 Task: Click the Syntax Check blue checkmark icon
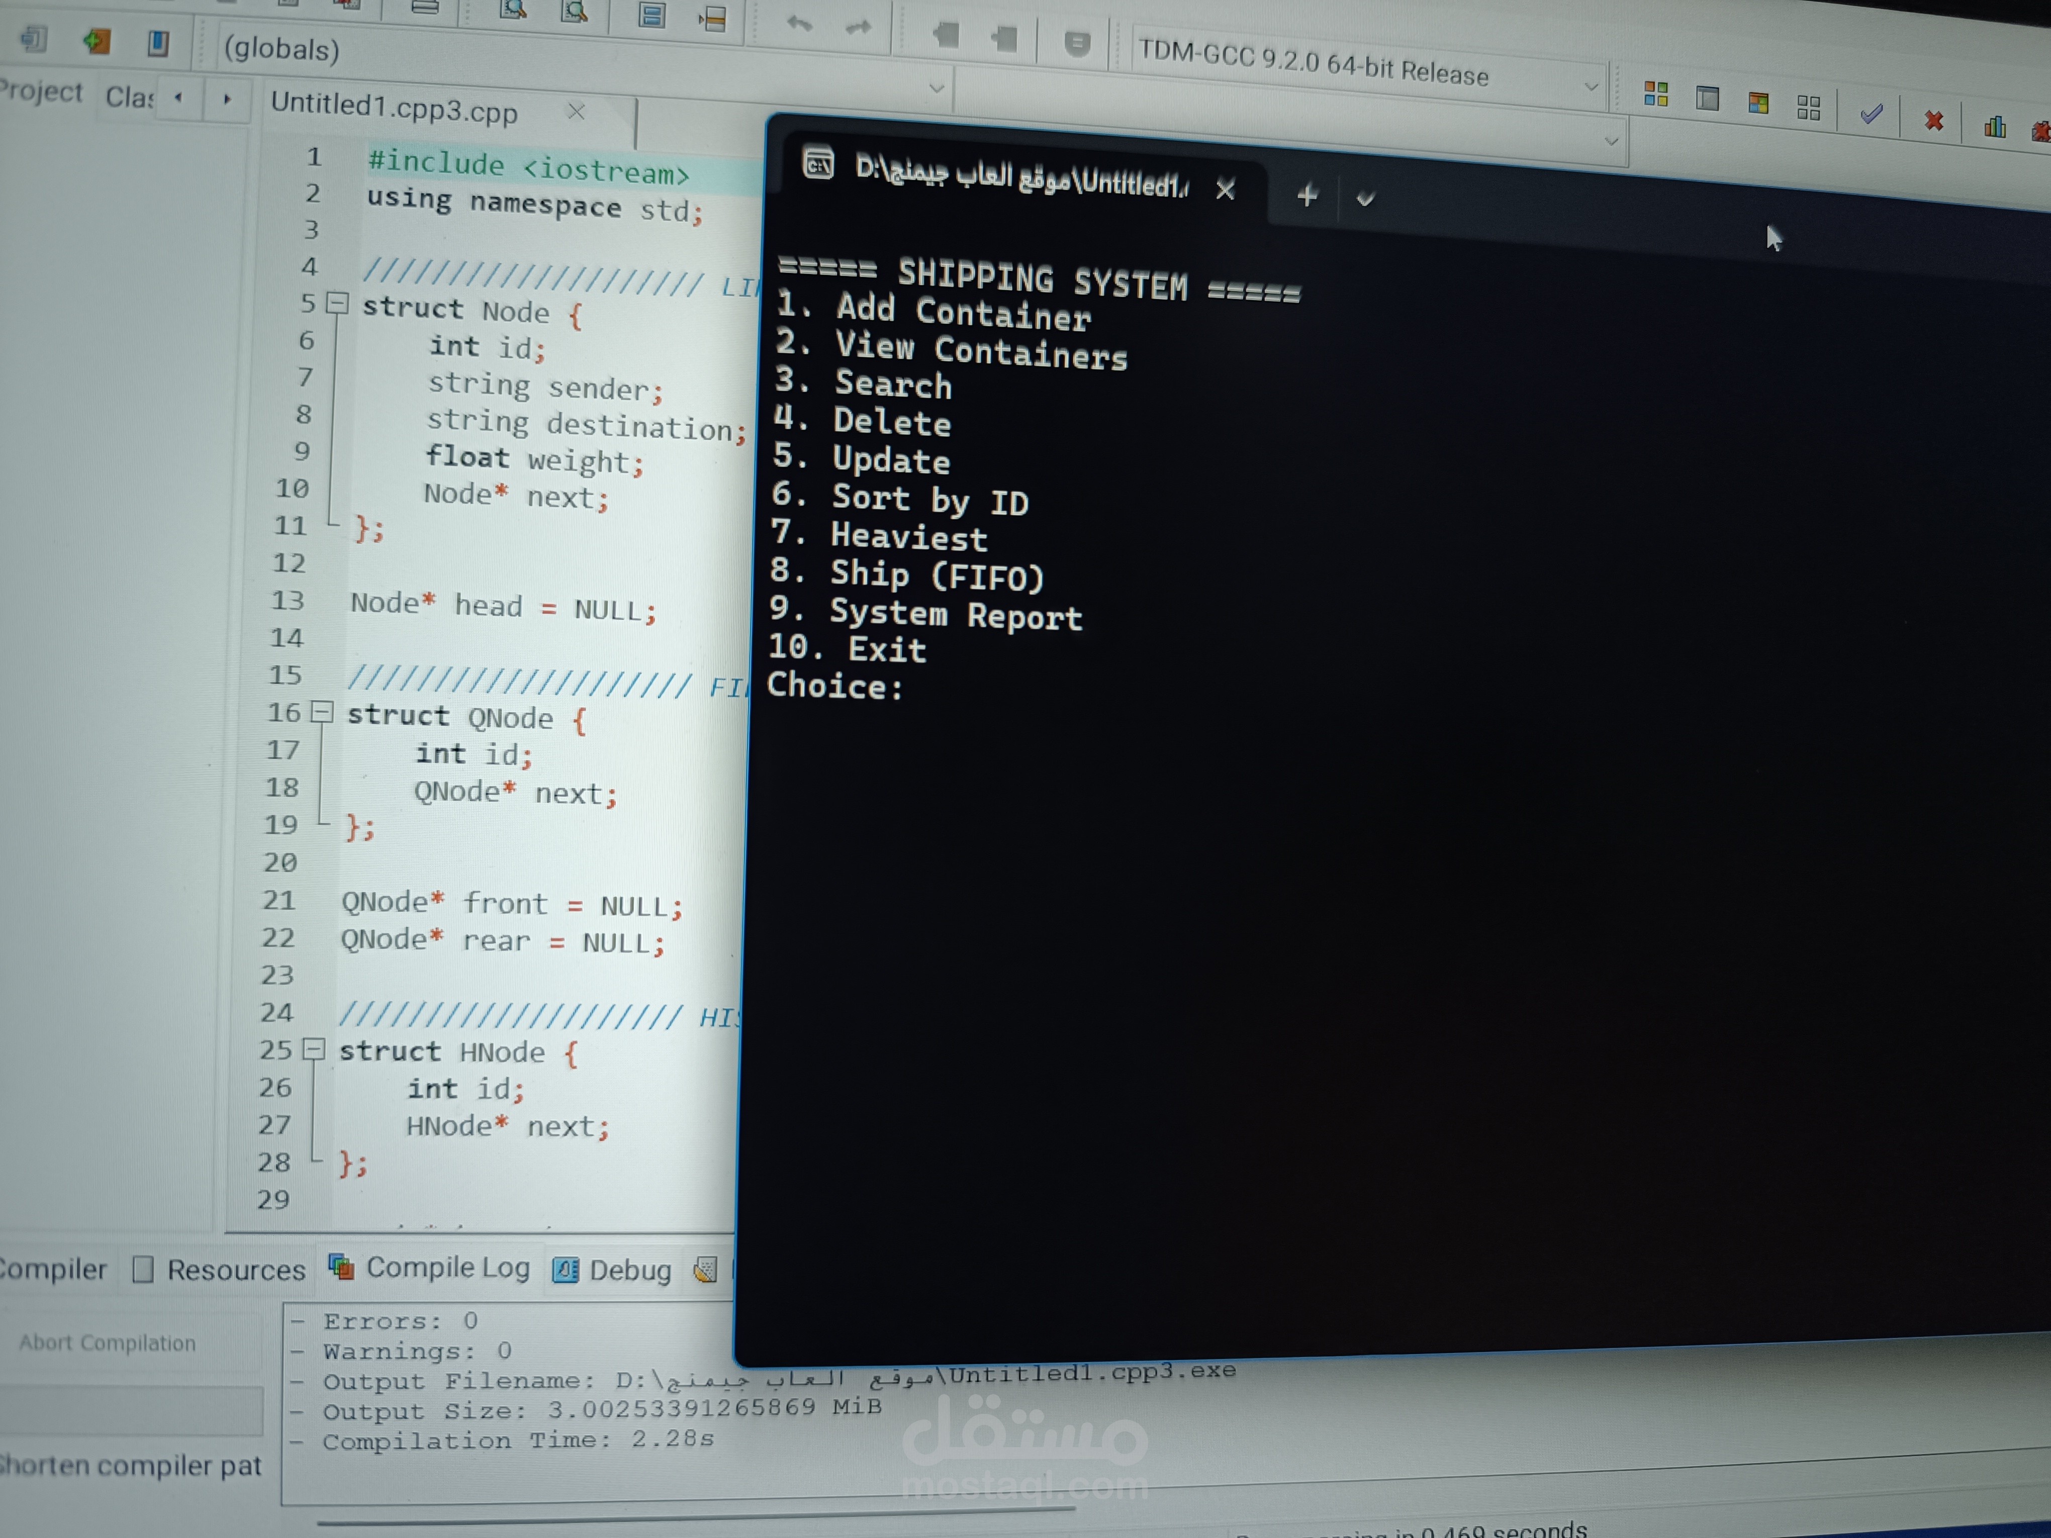1871,114
